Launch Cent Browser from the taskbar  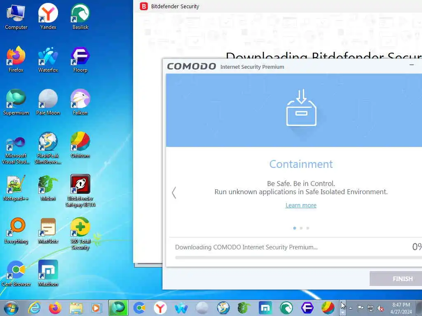(x=140, y=308)
